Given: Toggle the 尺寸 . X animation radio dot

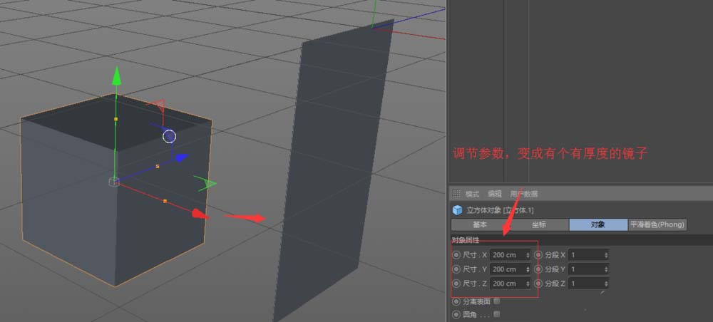Looking at the screenshot, I should 456,255.
